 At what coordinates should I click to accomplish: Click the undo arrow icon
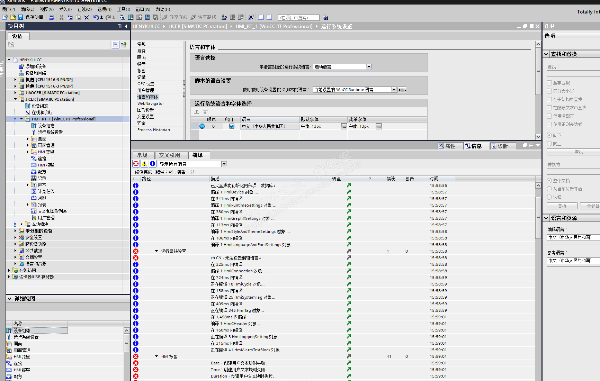click(96, 17)
